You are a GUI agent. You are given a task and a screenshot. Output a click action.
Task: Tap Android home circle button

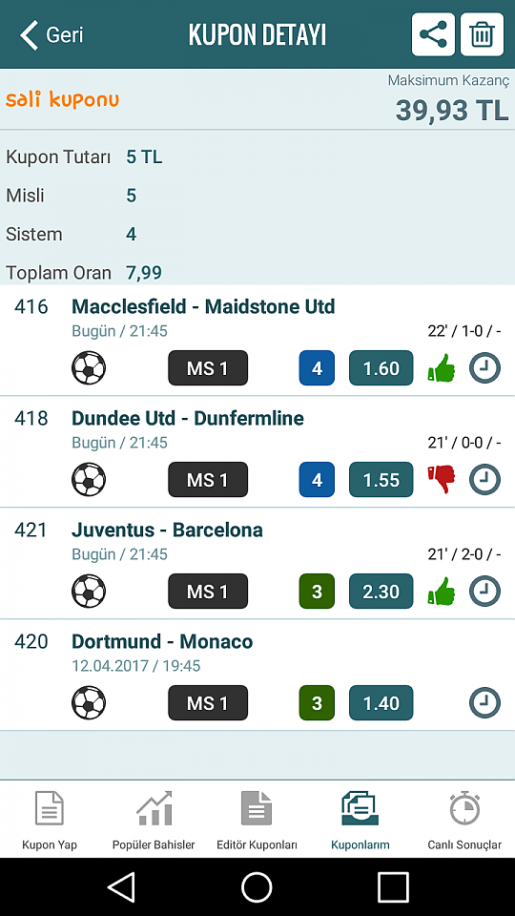257,886
